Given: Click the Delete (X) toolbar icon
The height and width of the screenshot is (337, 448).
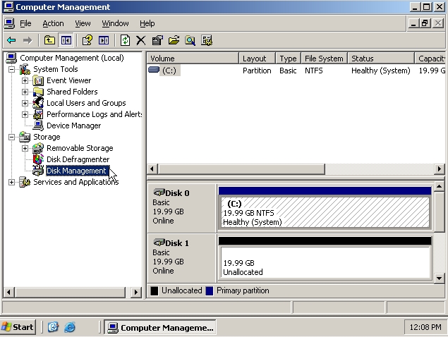Looking at the screenshot, I should 141,40.
